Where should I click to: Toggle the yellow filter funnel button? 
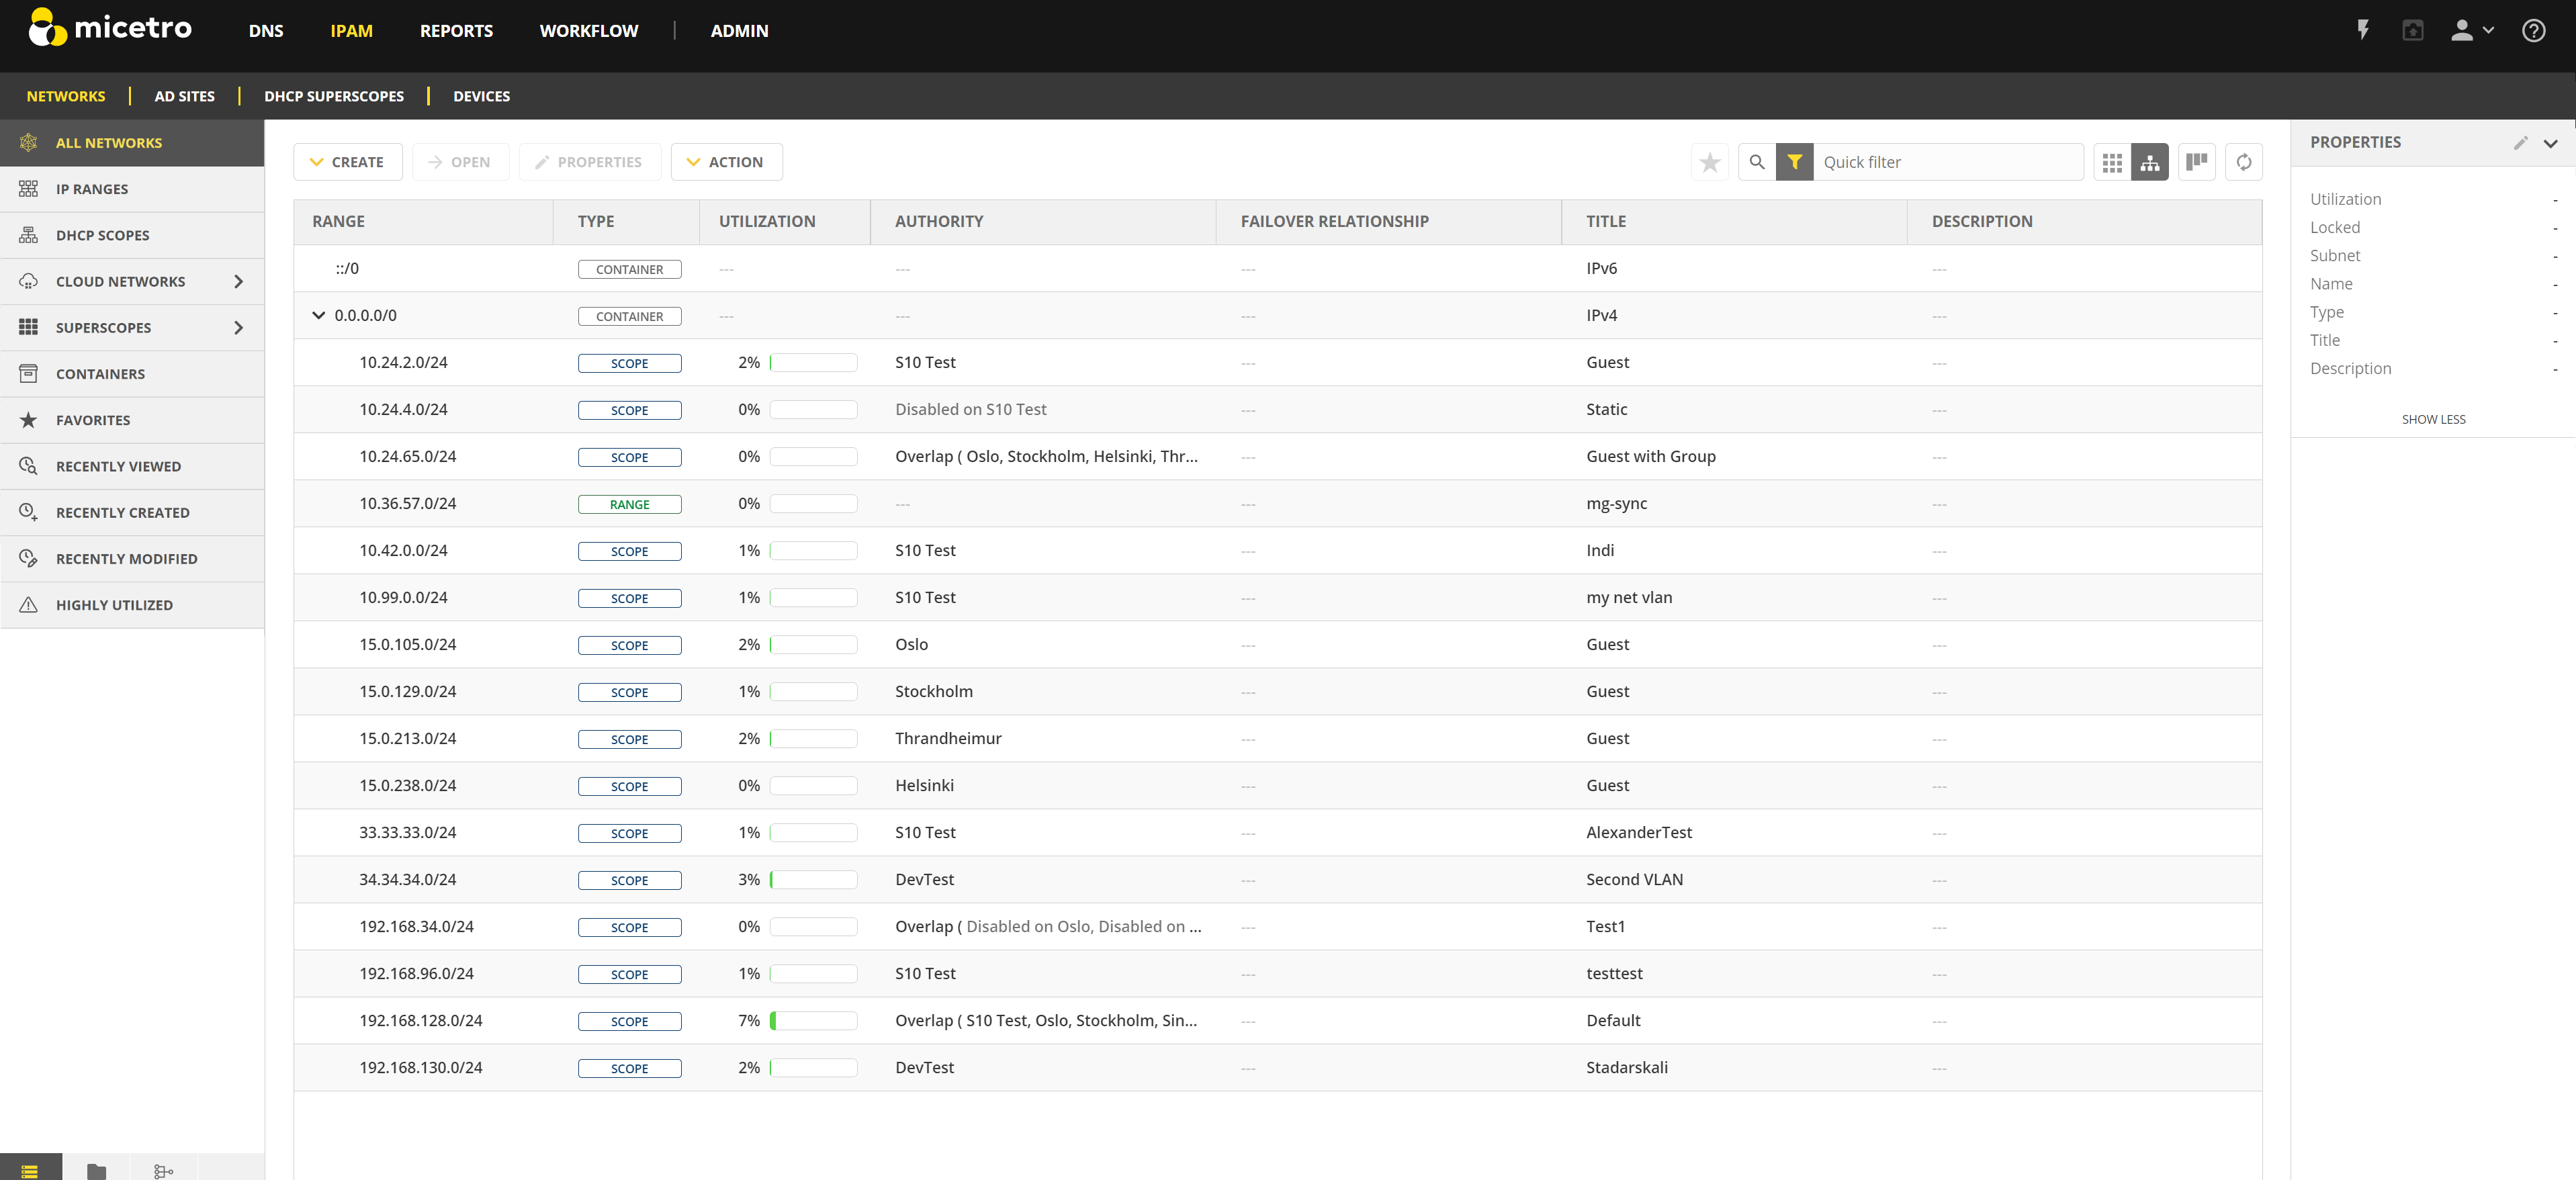pos(1794,162)
